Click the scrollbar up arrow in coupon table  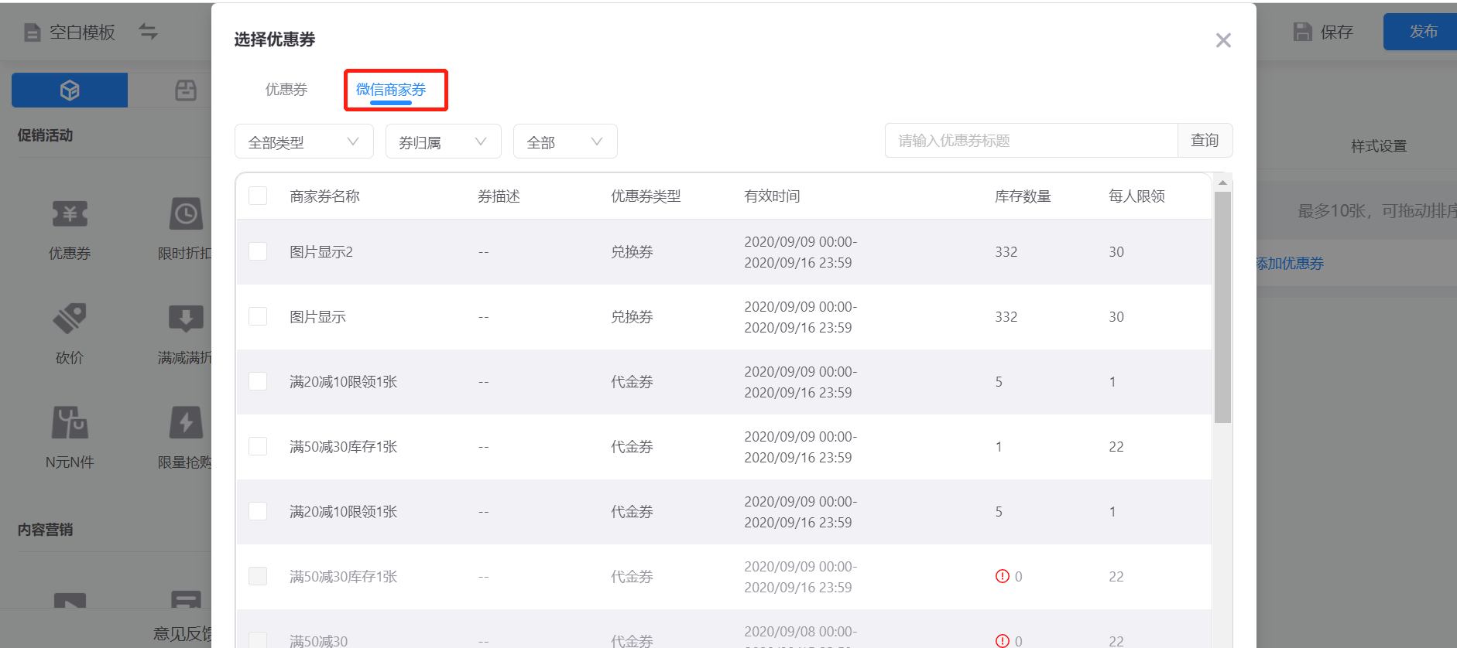[1222, 182]
